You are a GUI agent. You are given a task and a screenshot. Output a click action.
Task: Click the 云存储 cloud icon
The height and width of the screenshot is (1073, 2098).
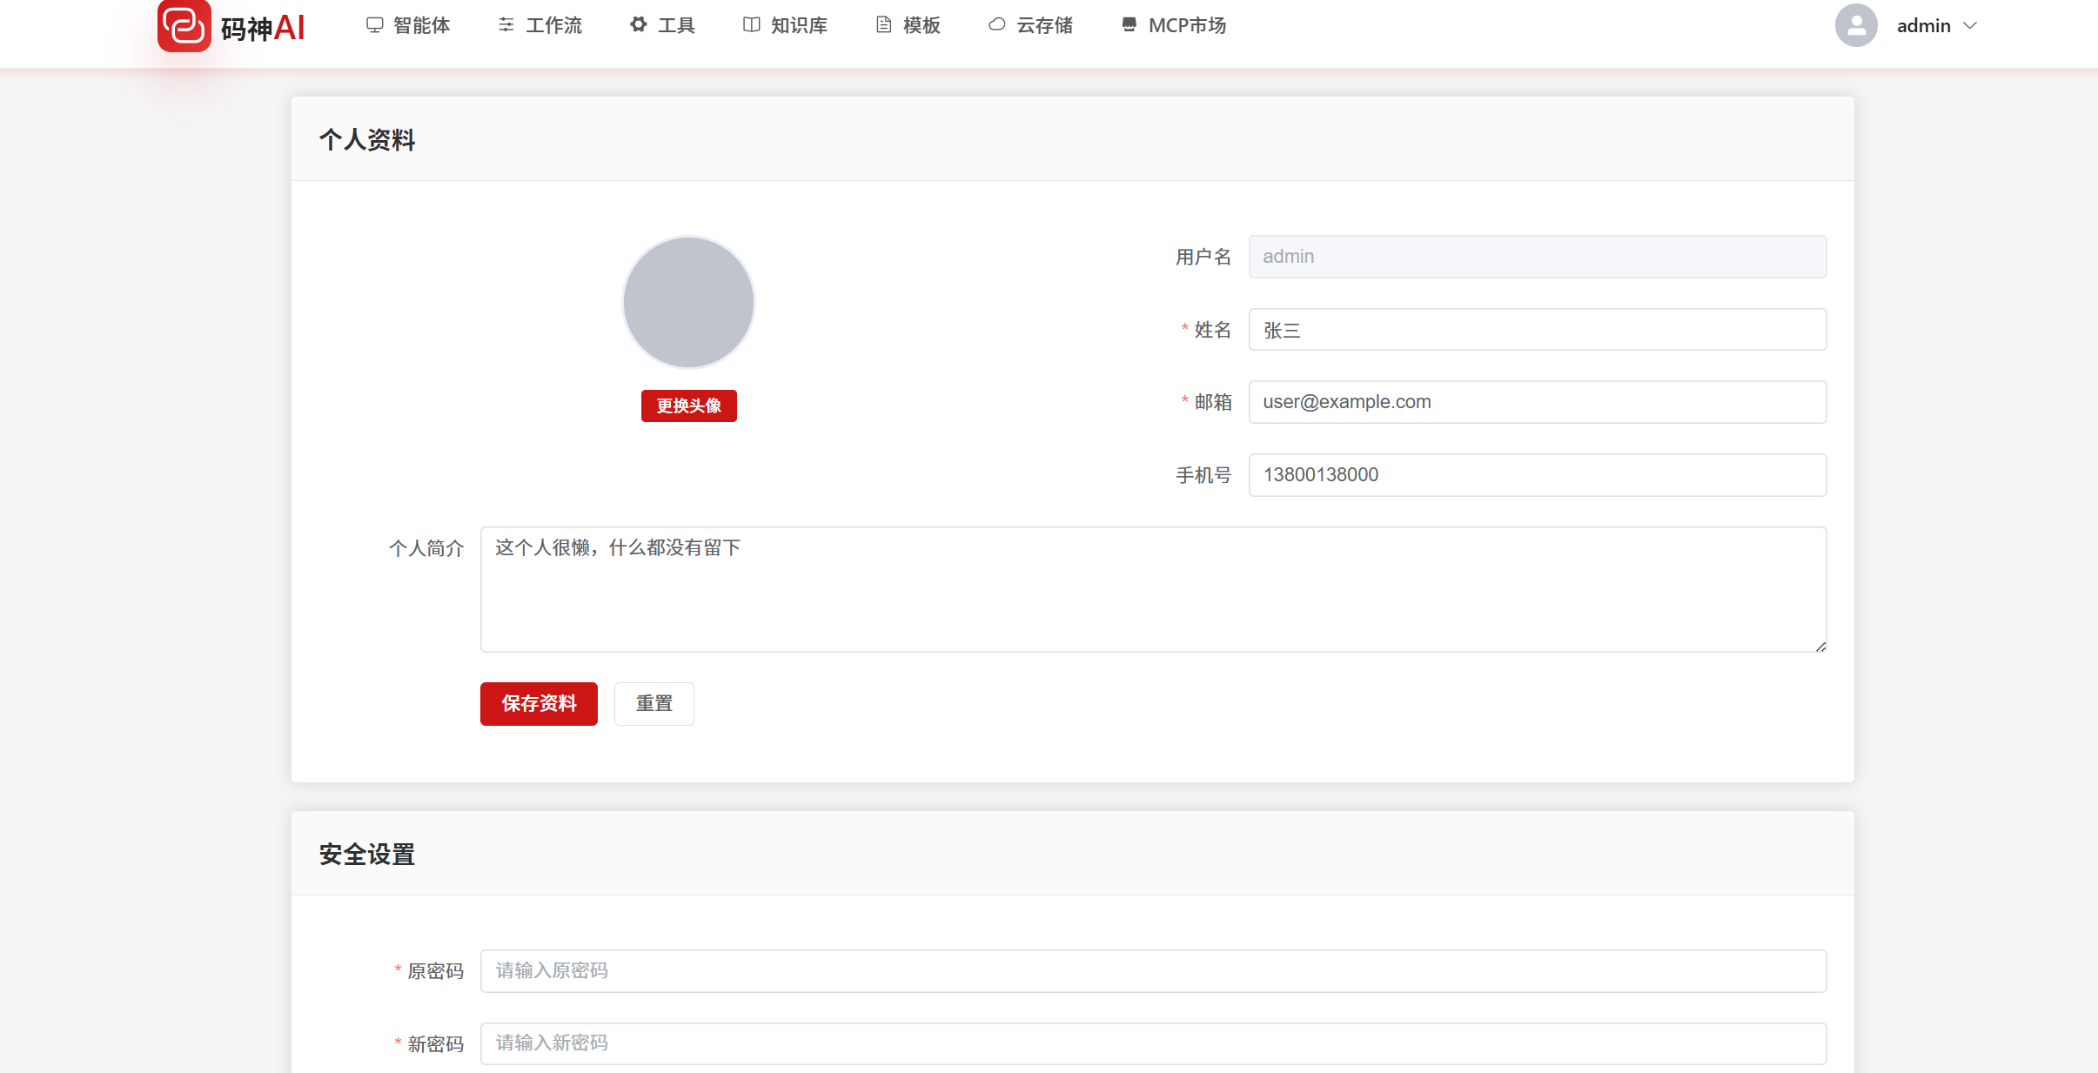point(997,25)
